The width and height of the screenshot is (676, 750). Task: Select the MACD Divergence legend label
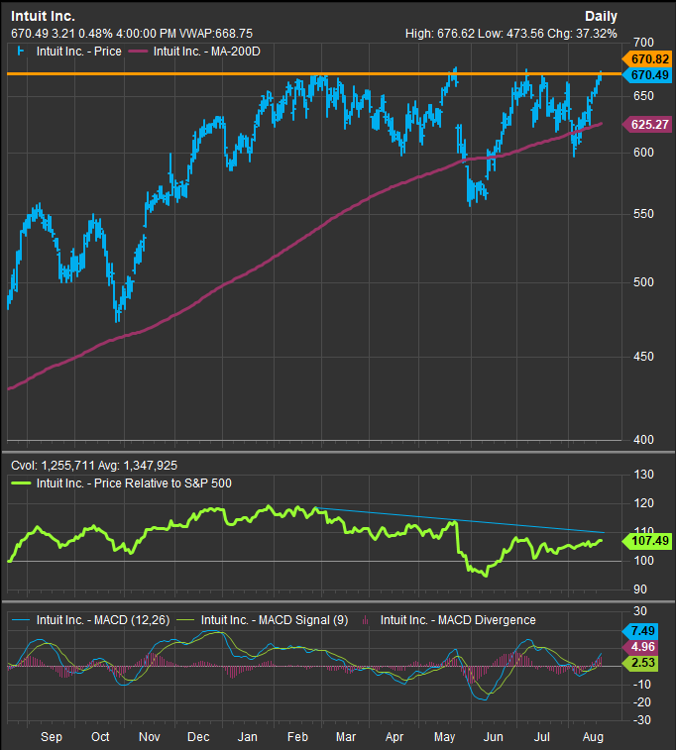(x=458, y=620)
